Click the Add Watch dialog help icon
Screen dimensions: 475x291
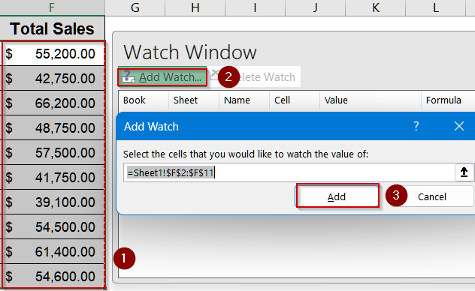pyautogui.click(x=416, y=126)
